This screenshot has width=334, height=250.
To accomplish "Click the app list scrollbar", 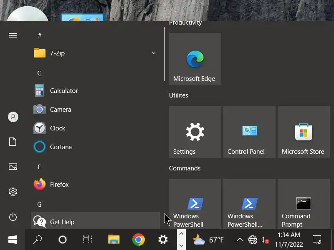I will [164, 54].
